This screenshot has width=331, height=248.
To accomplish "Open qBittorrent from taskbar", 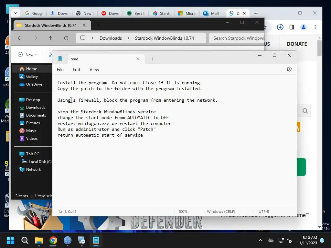I will 68,240.
